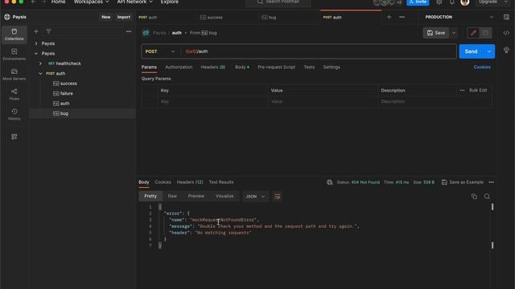
Task: Open the configure workspace sidebar icon
Action: (x=14, y=136)
